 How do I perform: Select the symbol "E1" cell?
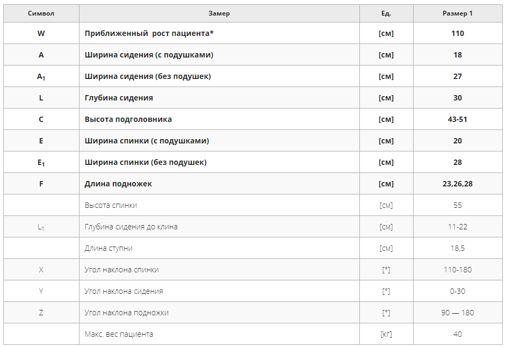(41, 162)
